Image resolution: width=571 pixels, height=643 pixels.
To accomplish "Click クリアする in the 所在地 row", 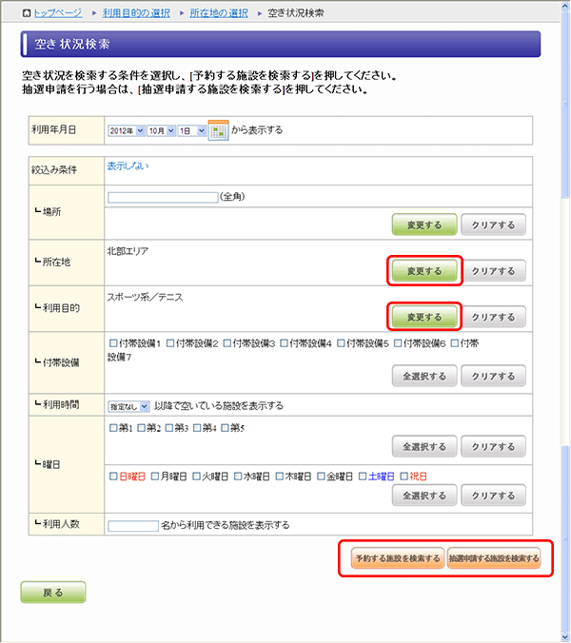I will (x=493, y=271).
